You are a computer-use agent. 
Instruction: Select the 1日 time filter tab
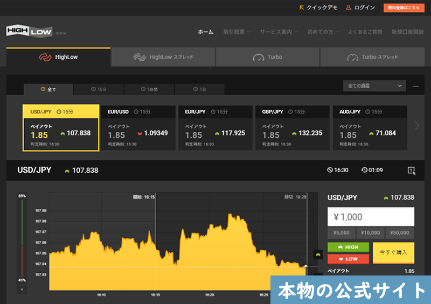(199, 89)
